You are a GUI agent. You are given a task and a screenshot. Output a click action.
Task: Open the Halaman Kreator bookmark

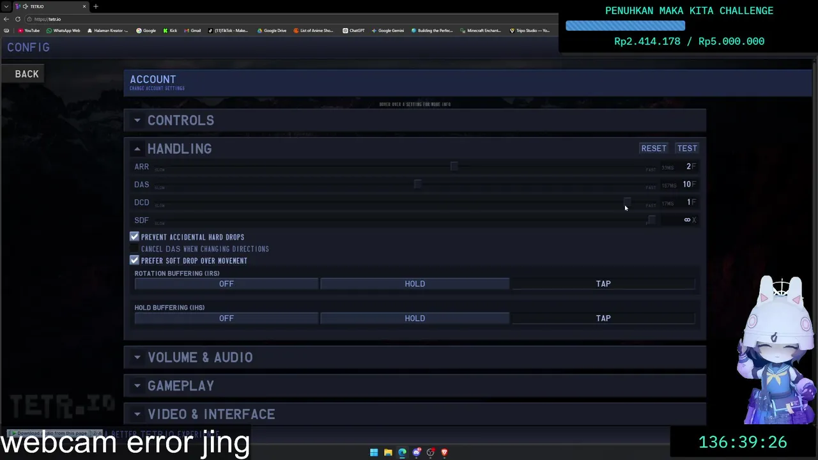click(x=107, y=31)
